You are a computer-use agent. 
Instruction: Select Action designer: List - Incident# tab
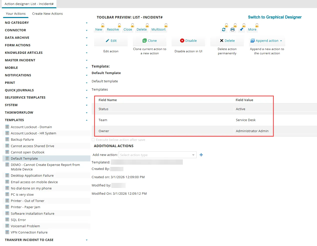coord(29,4)
